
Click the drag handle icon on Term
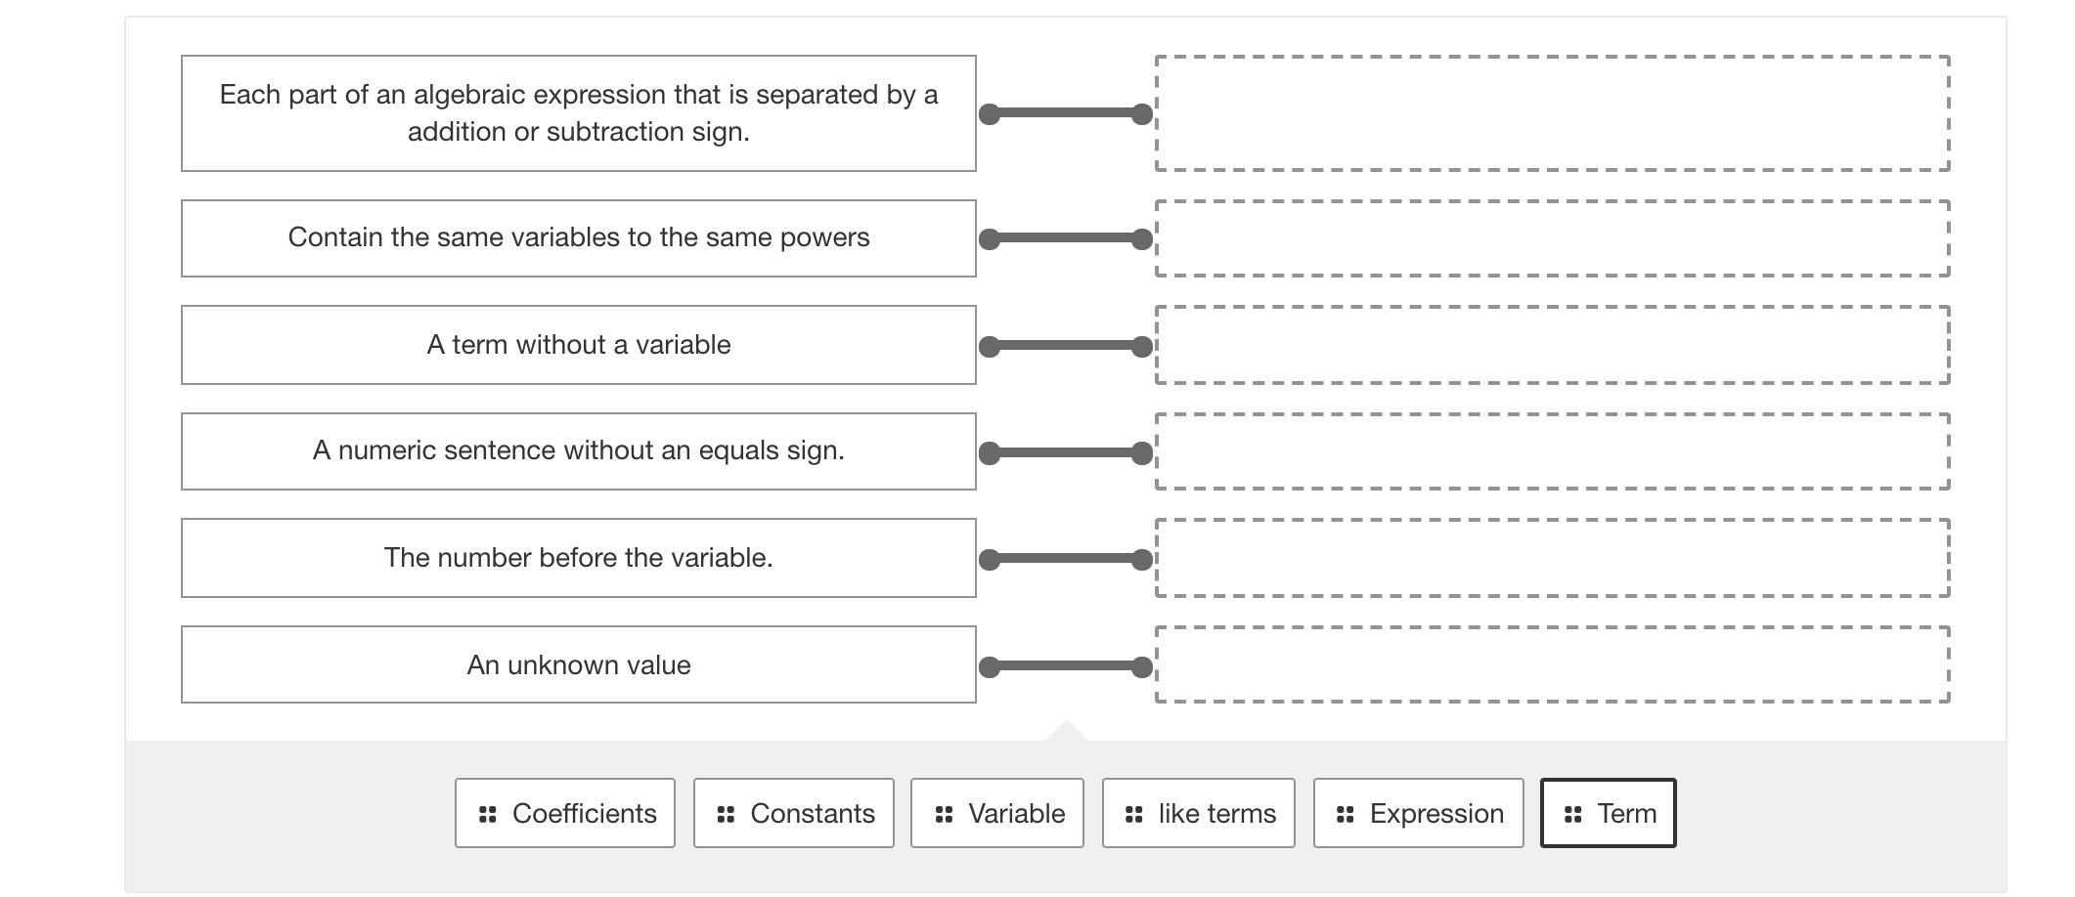pos(1573,814)
